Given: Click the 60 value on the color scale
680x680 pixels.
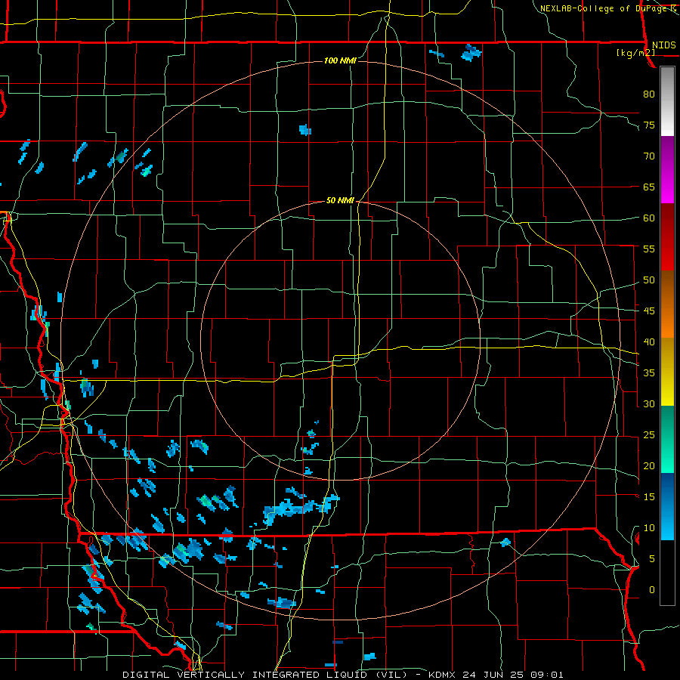Looking at the screenshot, I should [x=649, y=218].
